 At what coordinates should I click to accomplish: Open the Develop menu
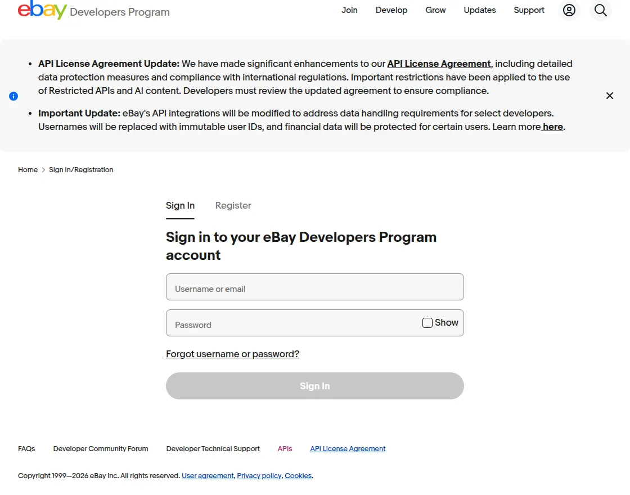pyautogui.click(x=391, y=10)
